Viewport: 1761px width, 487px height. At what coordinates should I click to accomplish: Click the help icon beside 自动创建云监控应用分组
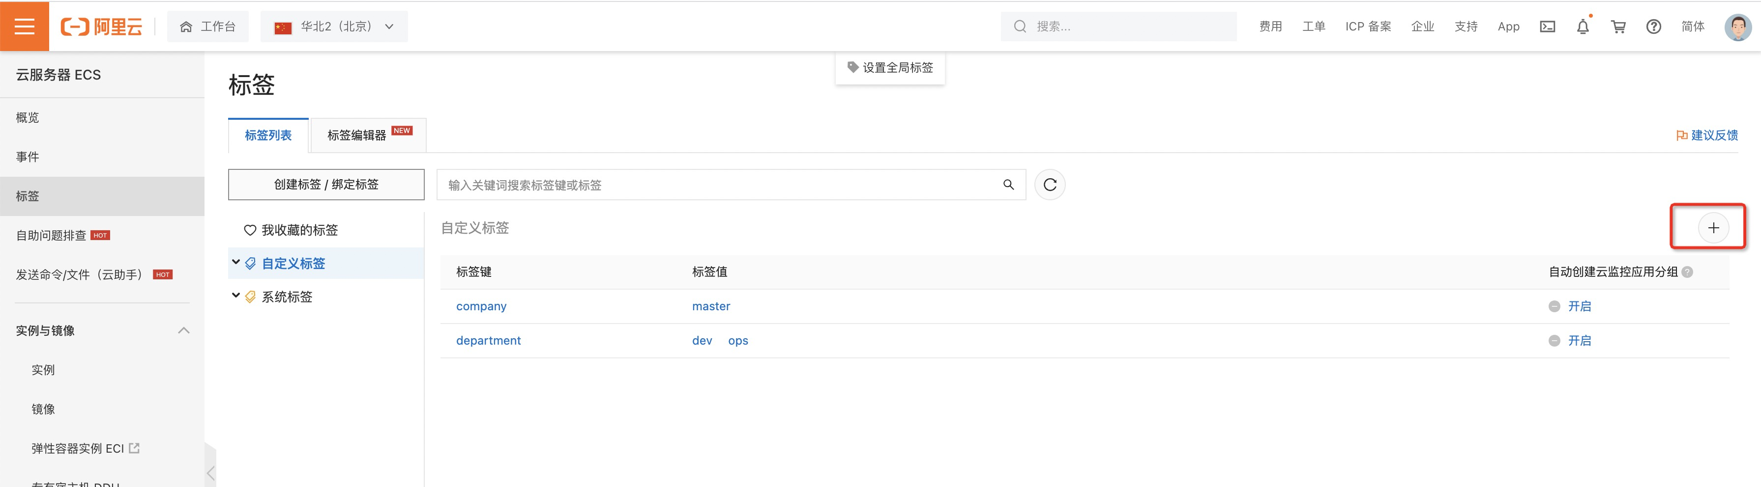[x=1687, y=272]
